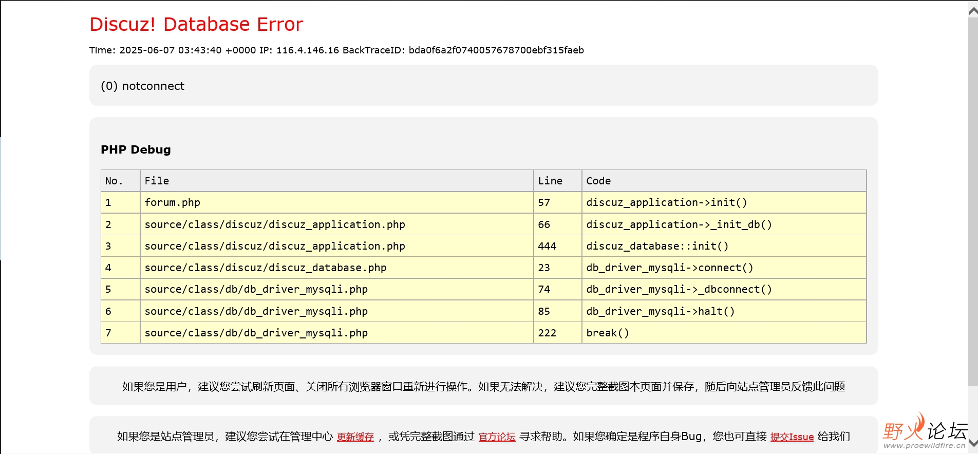Click the BackTraceID line with timestamp
Image resolution: width=978 pixels, height=454 pixels.
point(336,50)
